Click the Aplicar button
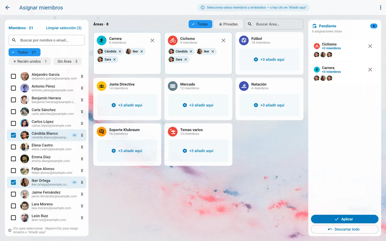The image size is (386, 241). pos(345,219)
